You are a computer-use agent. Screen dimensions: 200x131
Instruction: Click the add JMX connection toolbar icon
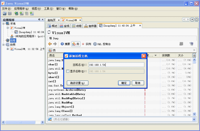(22, 13)
